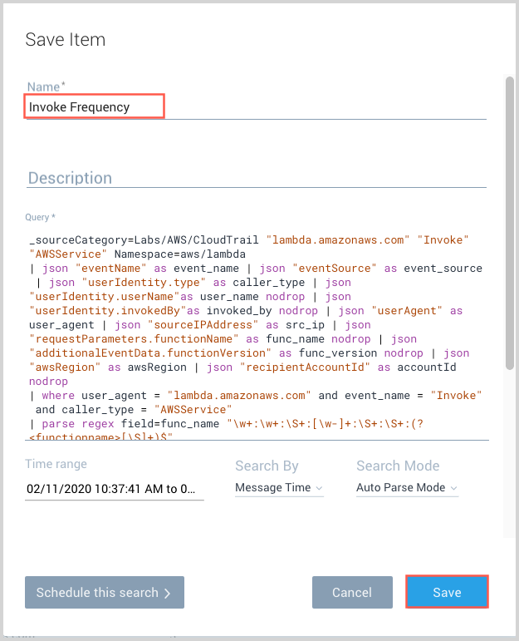Click the Time range label
The height and width of the screenshot is (641, 519).
pyautogui.click(x=56, y=464)
